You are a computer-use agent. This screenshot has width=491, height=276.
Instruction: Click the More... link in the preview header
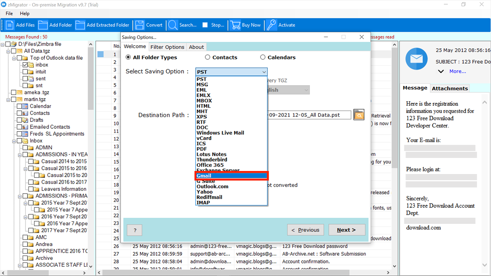coord(458,71)
